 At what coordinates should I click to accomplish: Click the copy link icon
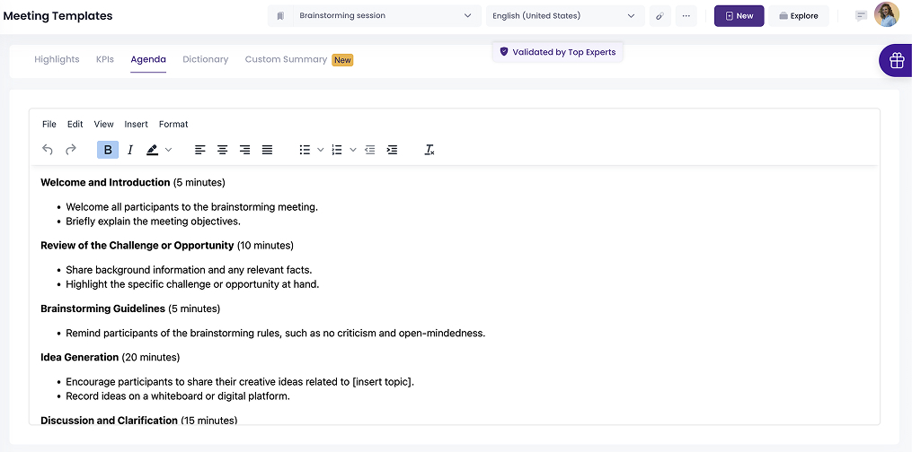(660, 15)
